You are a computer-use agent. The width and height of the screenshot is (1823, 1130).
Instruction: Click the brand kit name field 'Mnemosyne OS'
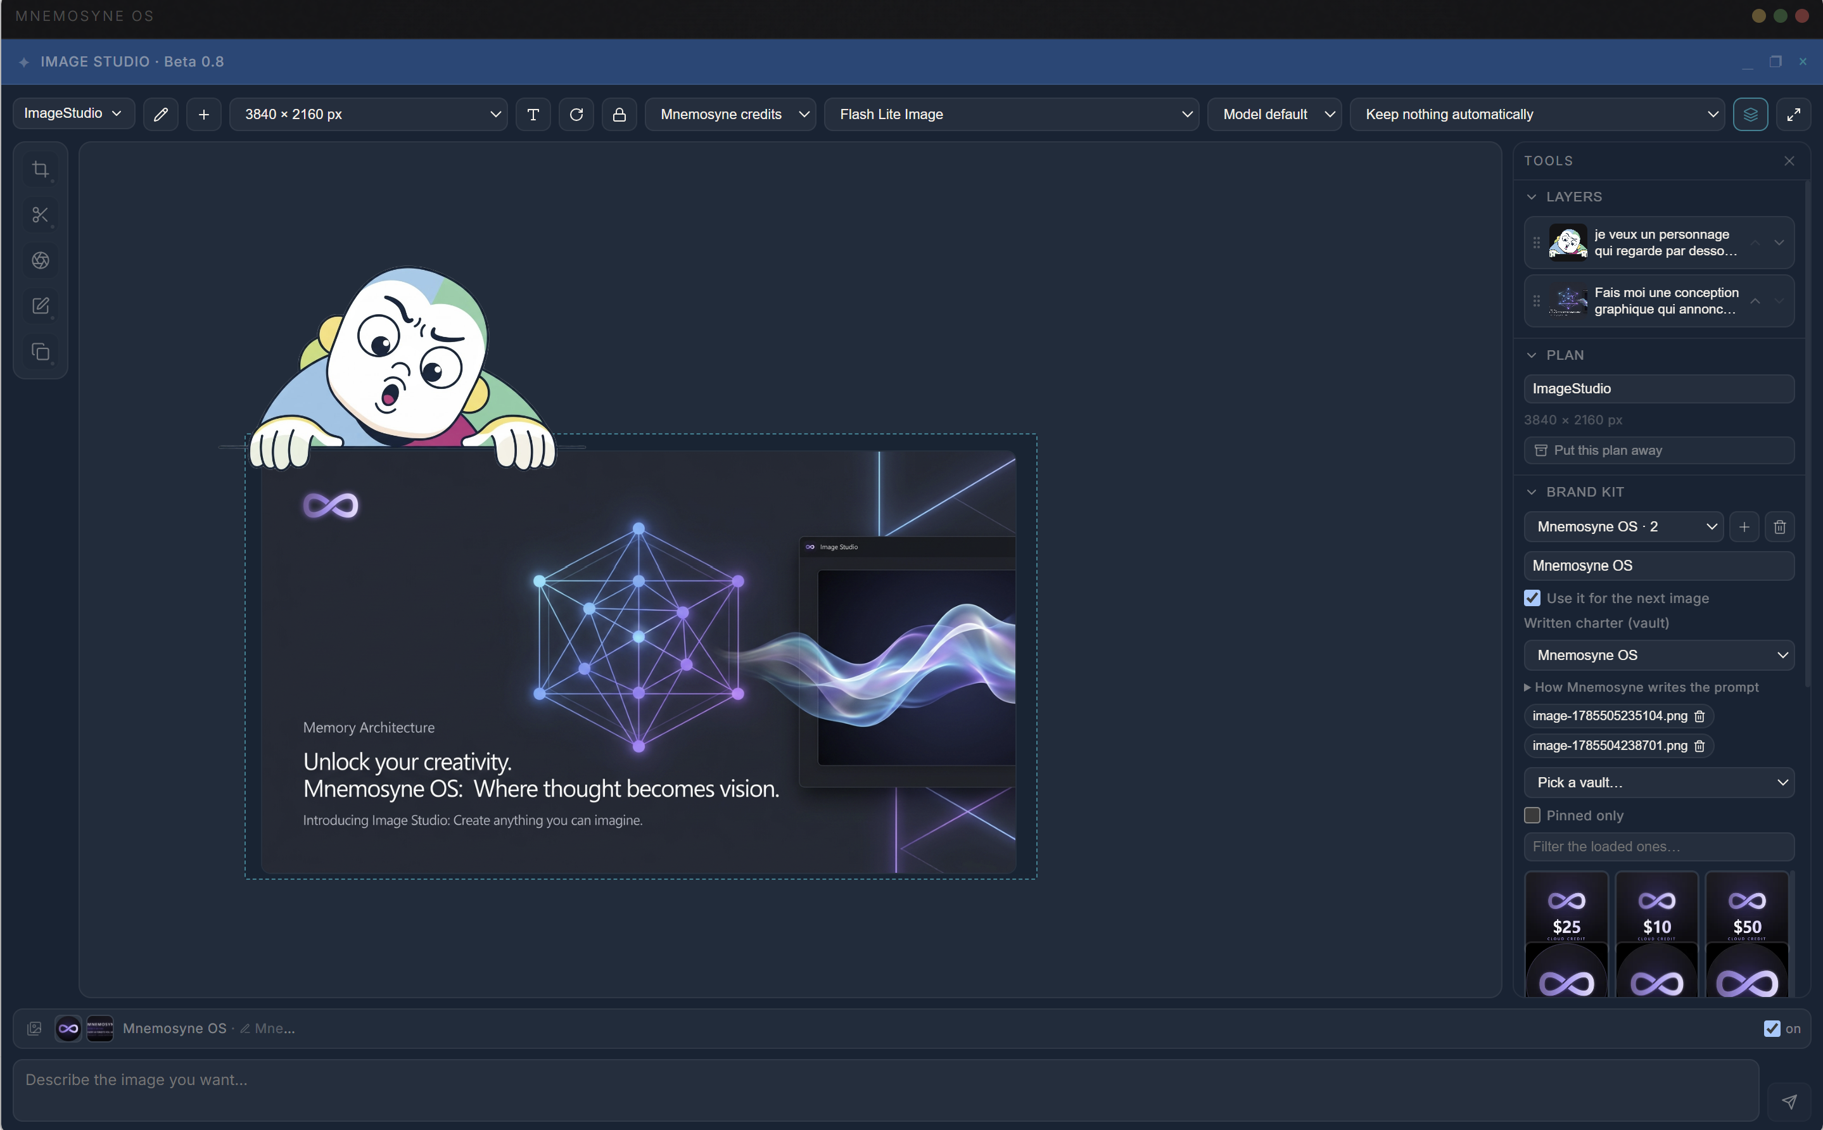tap(1660, 566)
